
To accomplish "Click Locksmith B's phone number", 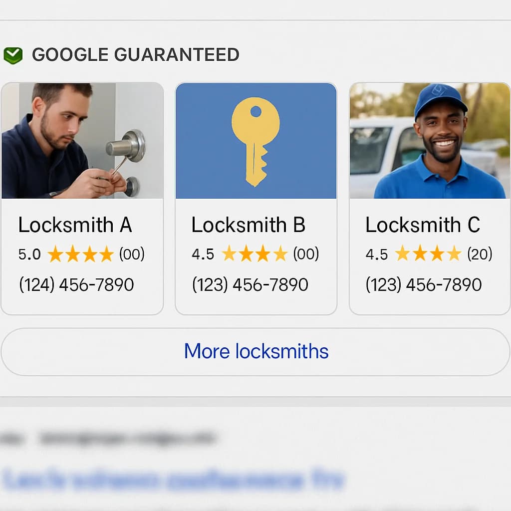I will coord(250,284).
